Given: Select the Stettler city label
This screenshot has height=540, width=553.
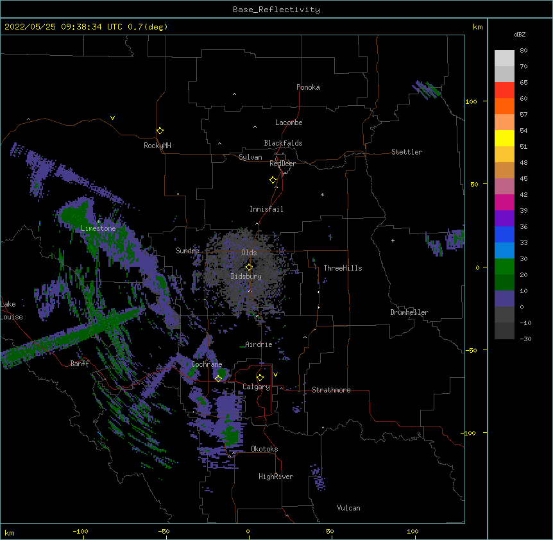Looking at the screenshot, I should coord(407,152).
